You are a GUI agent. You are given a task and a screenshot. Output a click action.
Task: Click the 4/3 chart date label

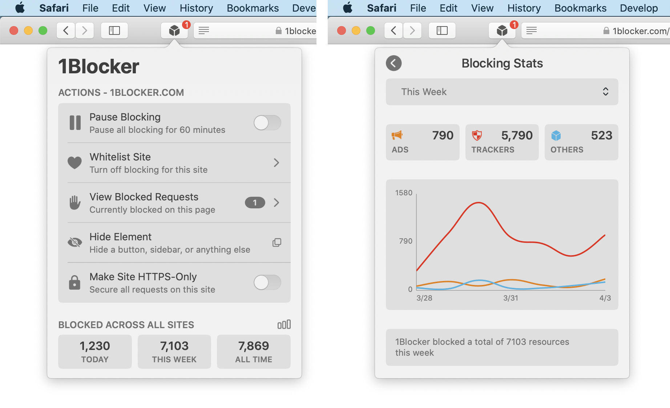[605, 298]
